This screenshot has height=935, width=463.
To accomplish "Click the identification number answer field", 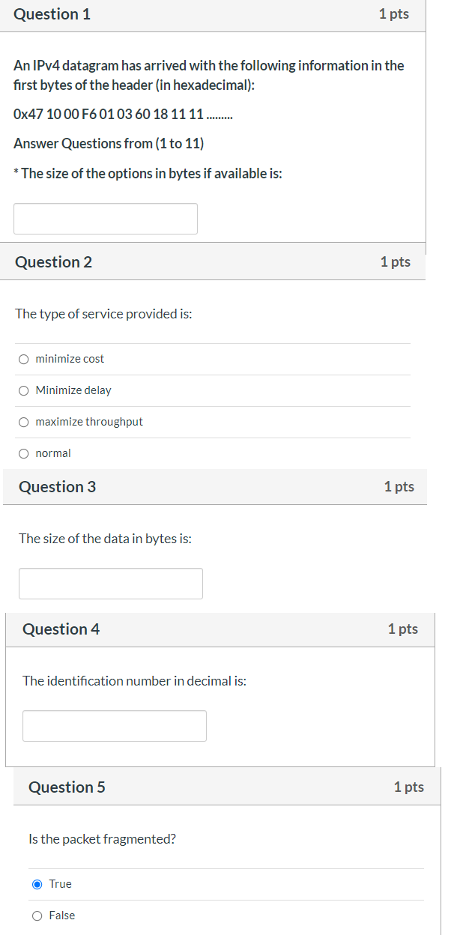I will tap(114, 725).
